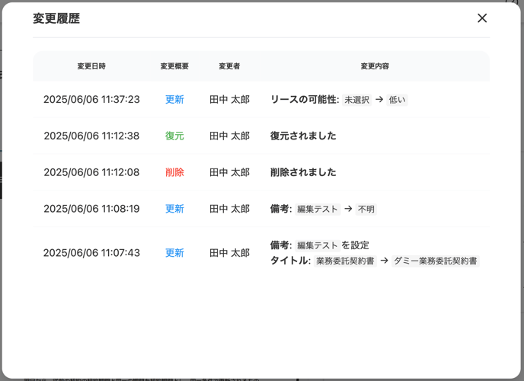Click the 編集テスト chip followed by を設定
524x381 pixels.
pos(318,245)
